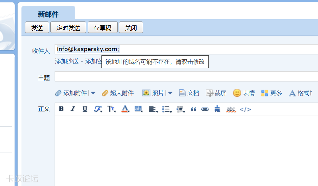Choose text background highlight color
318x186 pixels.
tap(139, 109)
